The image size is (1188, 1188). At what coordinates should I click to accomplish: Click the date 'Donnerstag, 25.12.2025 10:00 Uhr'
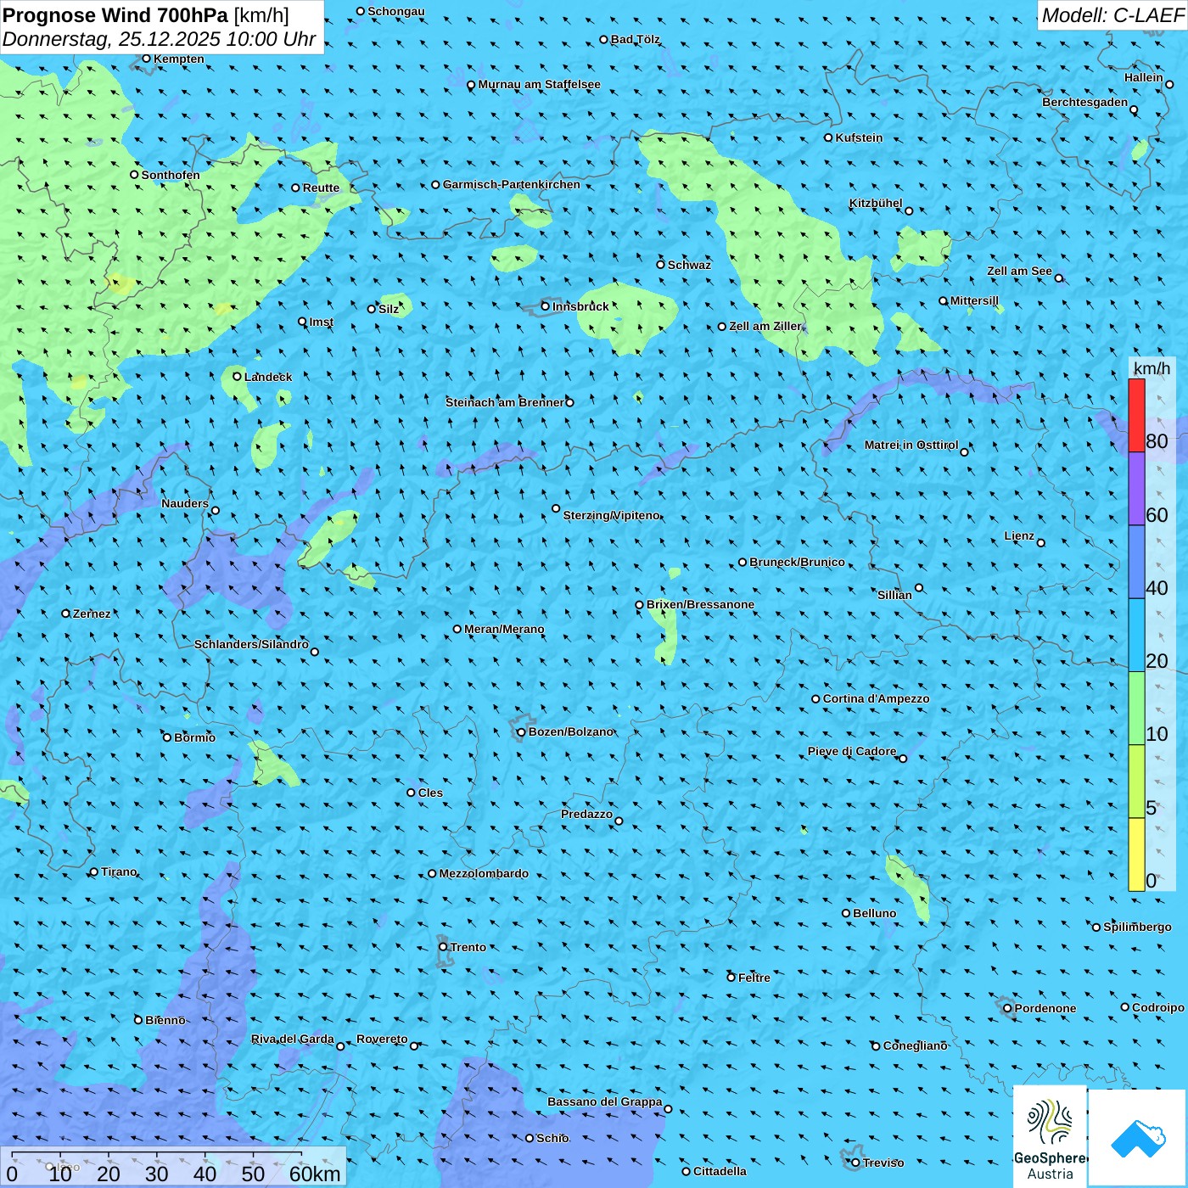(159, 39)
